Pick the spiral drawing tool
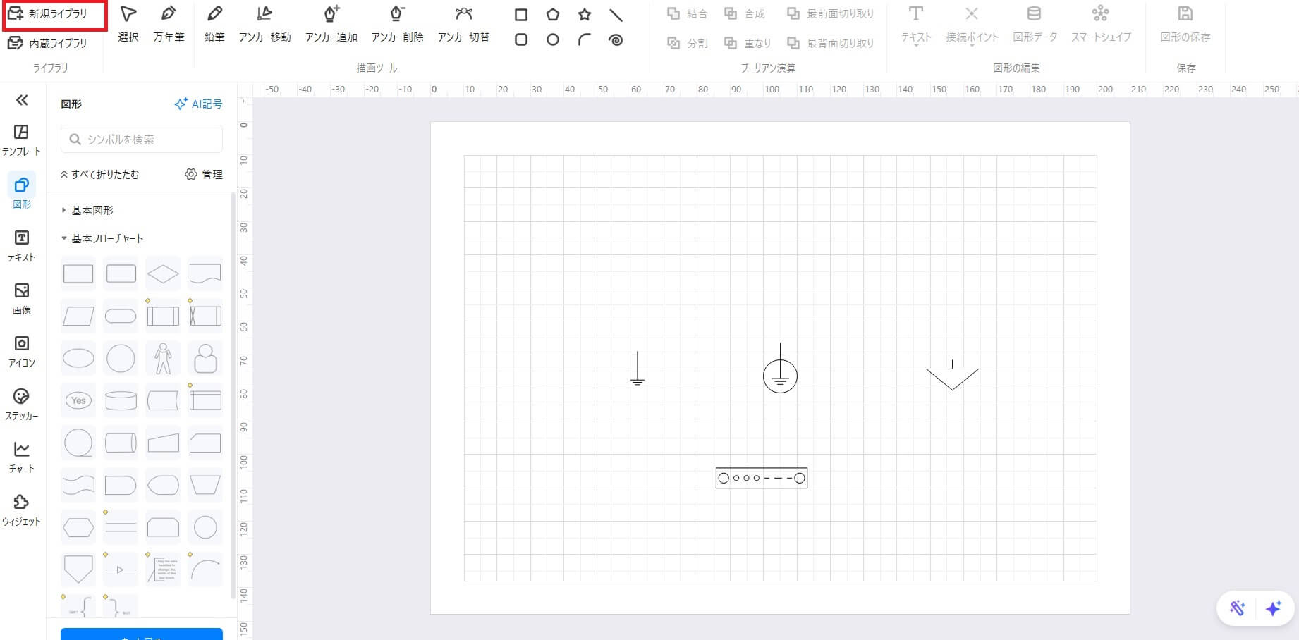The height and width of the screenshot is (640, 1299). [x=616, y=40]
